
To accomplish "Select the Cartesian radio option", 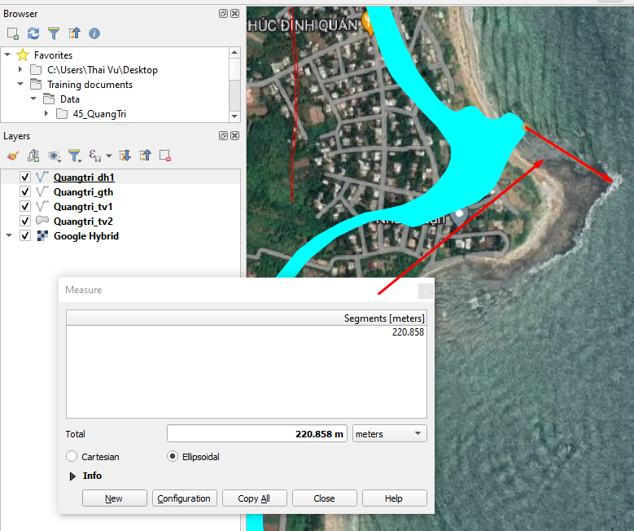I will pyautogui.click(x=72, y=457).
